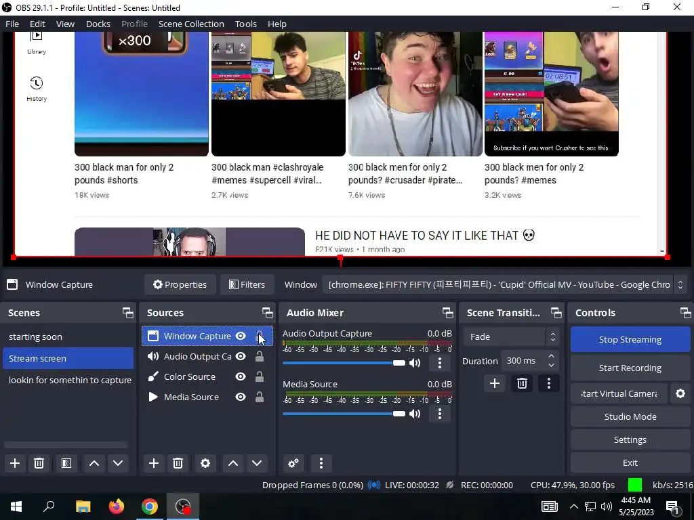
Task: Open the Edit menu
Action: pos(38,24)
